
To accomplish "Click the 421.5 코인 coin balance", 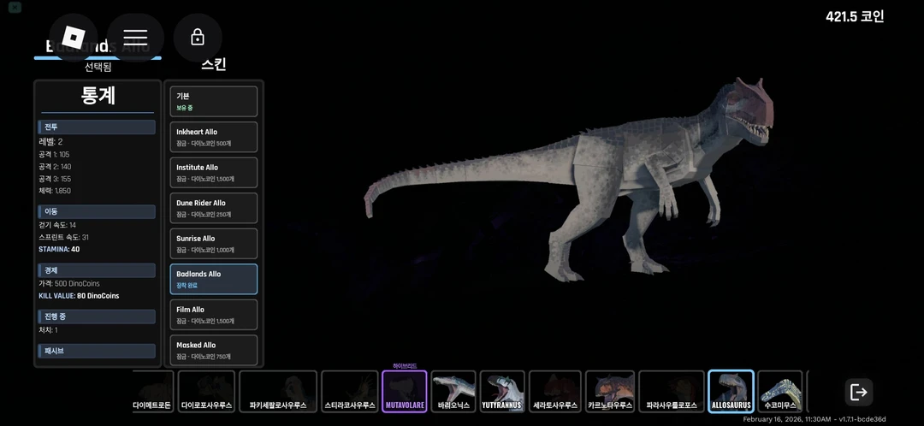I will 854,16.
